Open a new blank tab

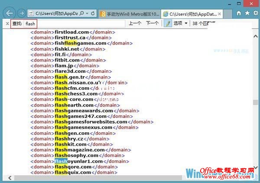pos(227,14)
